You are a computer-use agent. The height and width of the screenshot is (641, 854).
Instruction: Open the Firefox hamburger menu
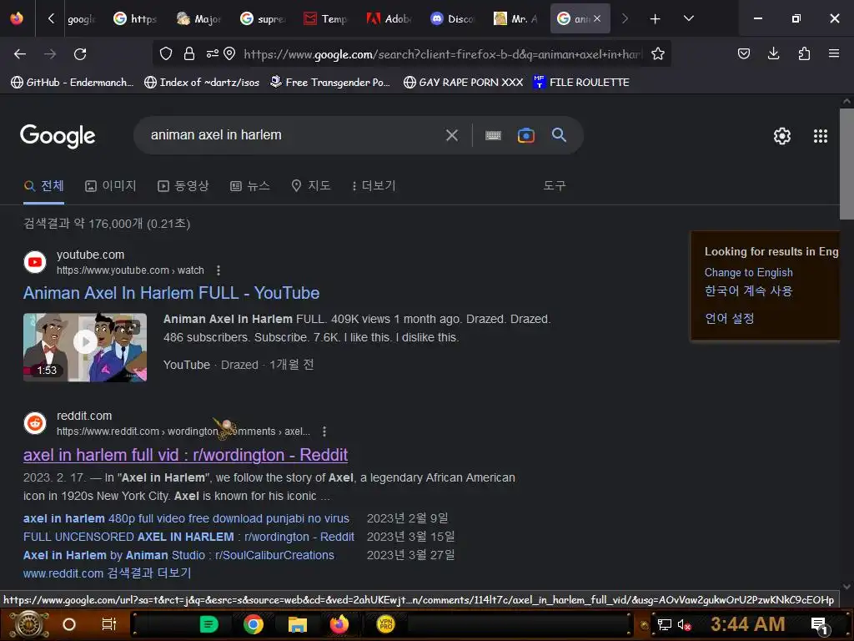click(x=833, y=53)
